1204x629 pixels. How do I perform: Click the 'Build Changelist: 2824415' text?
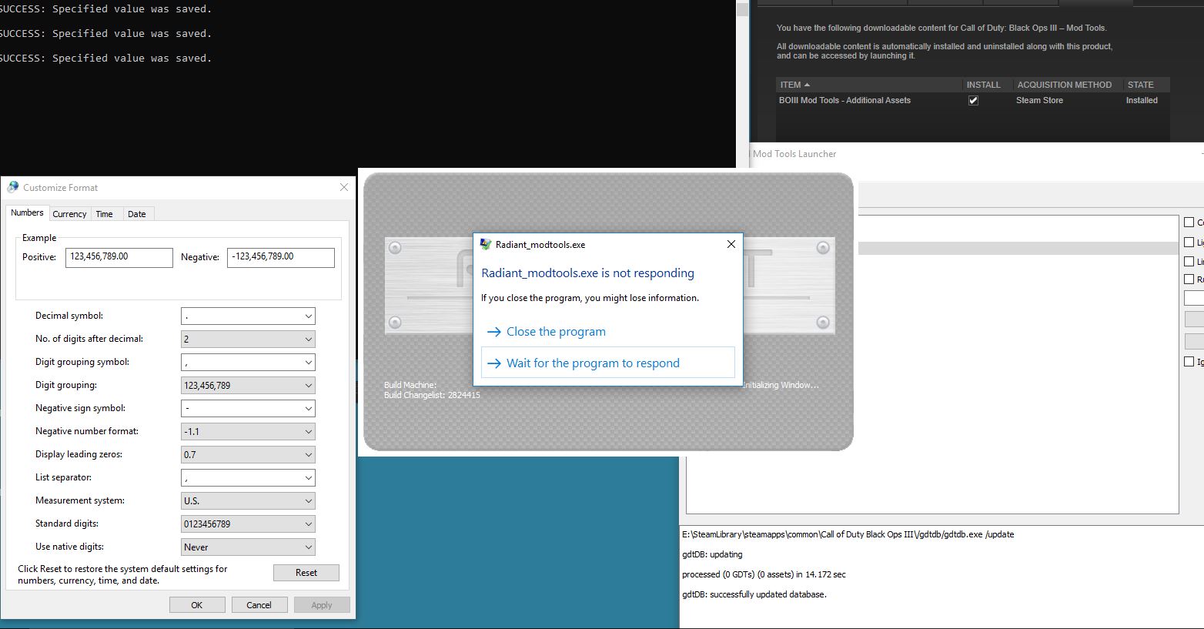432,395
